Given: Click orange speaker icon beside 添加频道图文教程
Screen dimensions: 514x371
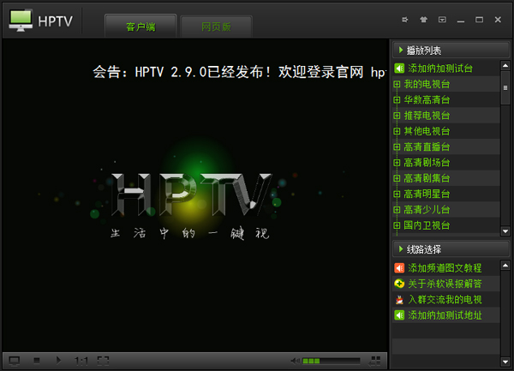Looking at the screenshot, I should pyautogui.click(x=399, y=268).
